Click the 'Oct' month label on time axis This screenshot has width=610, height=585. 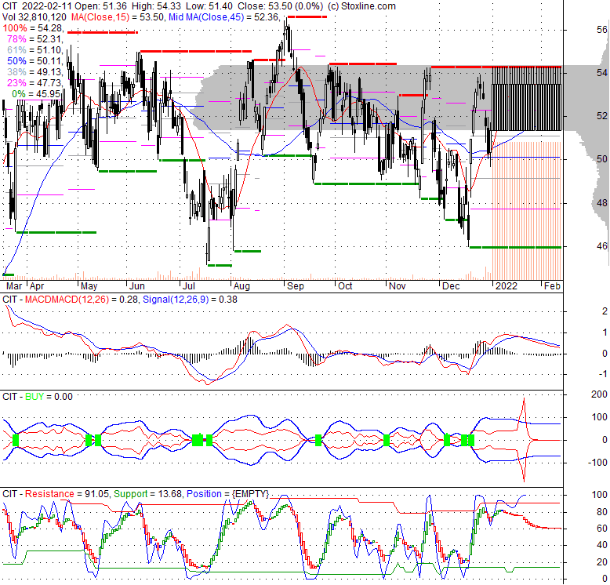[345, 286]
